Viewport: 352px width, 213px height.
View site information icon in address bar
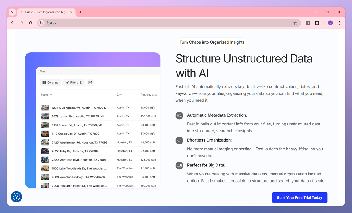[42, 23]
